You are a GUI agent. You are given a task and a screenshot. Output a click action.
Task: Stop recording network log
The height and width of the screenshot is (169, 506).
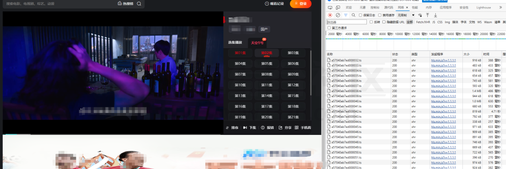pyautogui.click(x=330, y=15)
